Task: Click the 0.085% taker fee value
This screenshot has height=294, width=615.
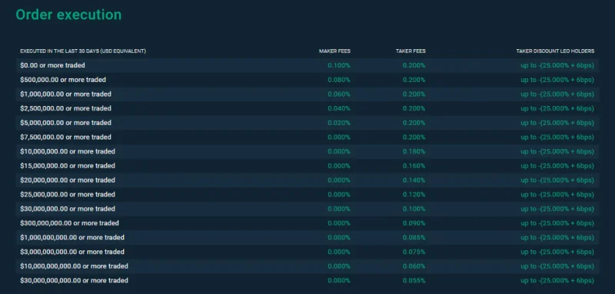Action: pos(414,238)
